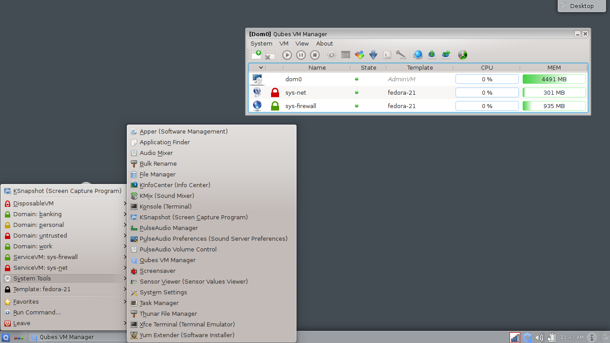The image size is (610, 343).
Task: Click the Qubes start menu launcher icon
Action: (6, 337)
